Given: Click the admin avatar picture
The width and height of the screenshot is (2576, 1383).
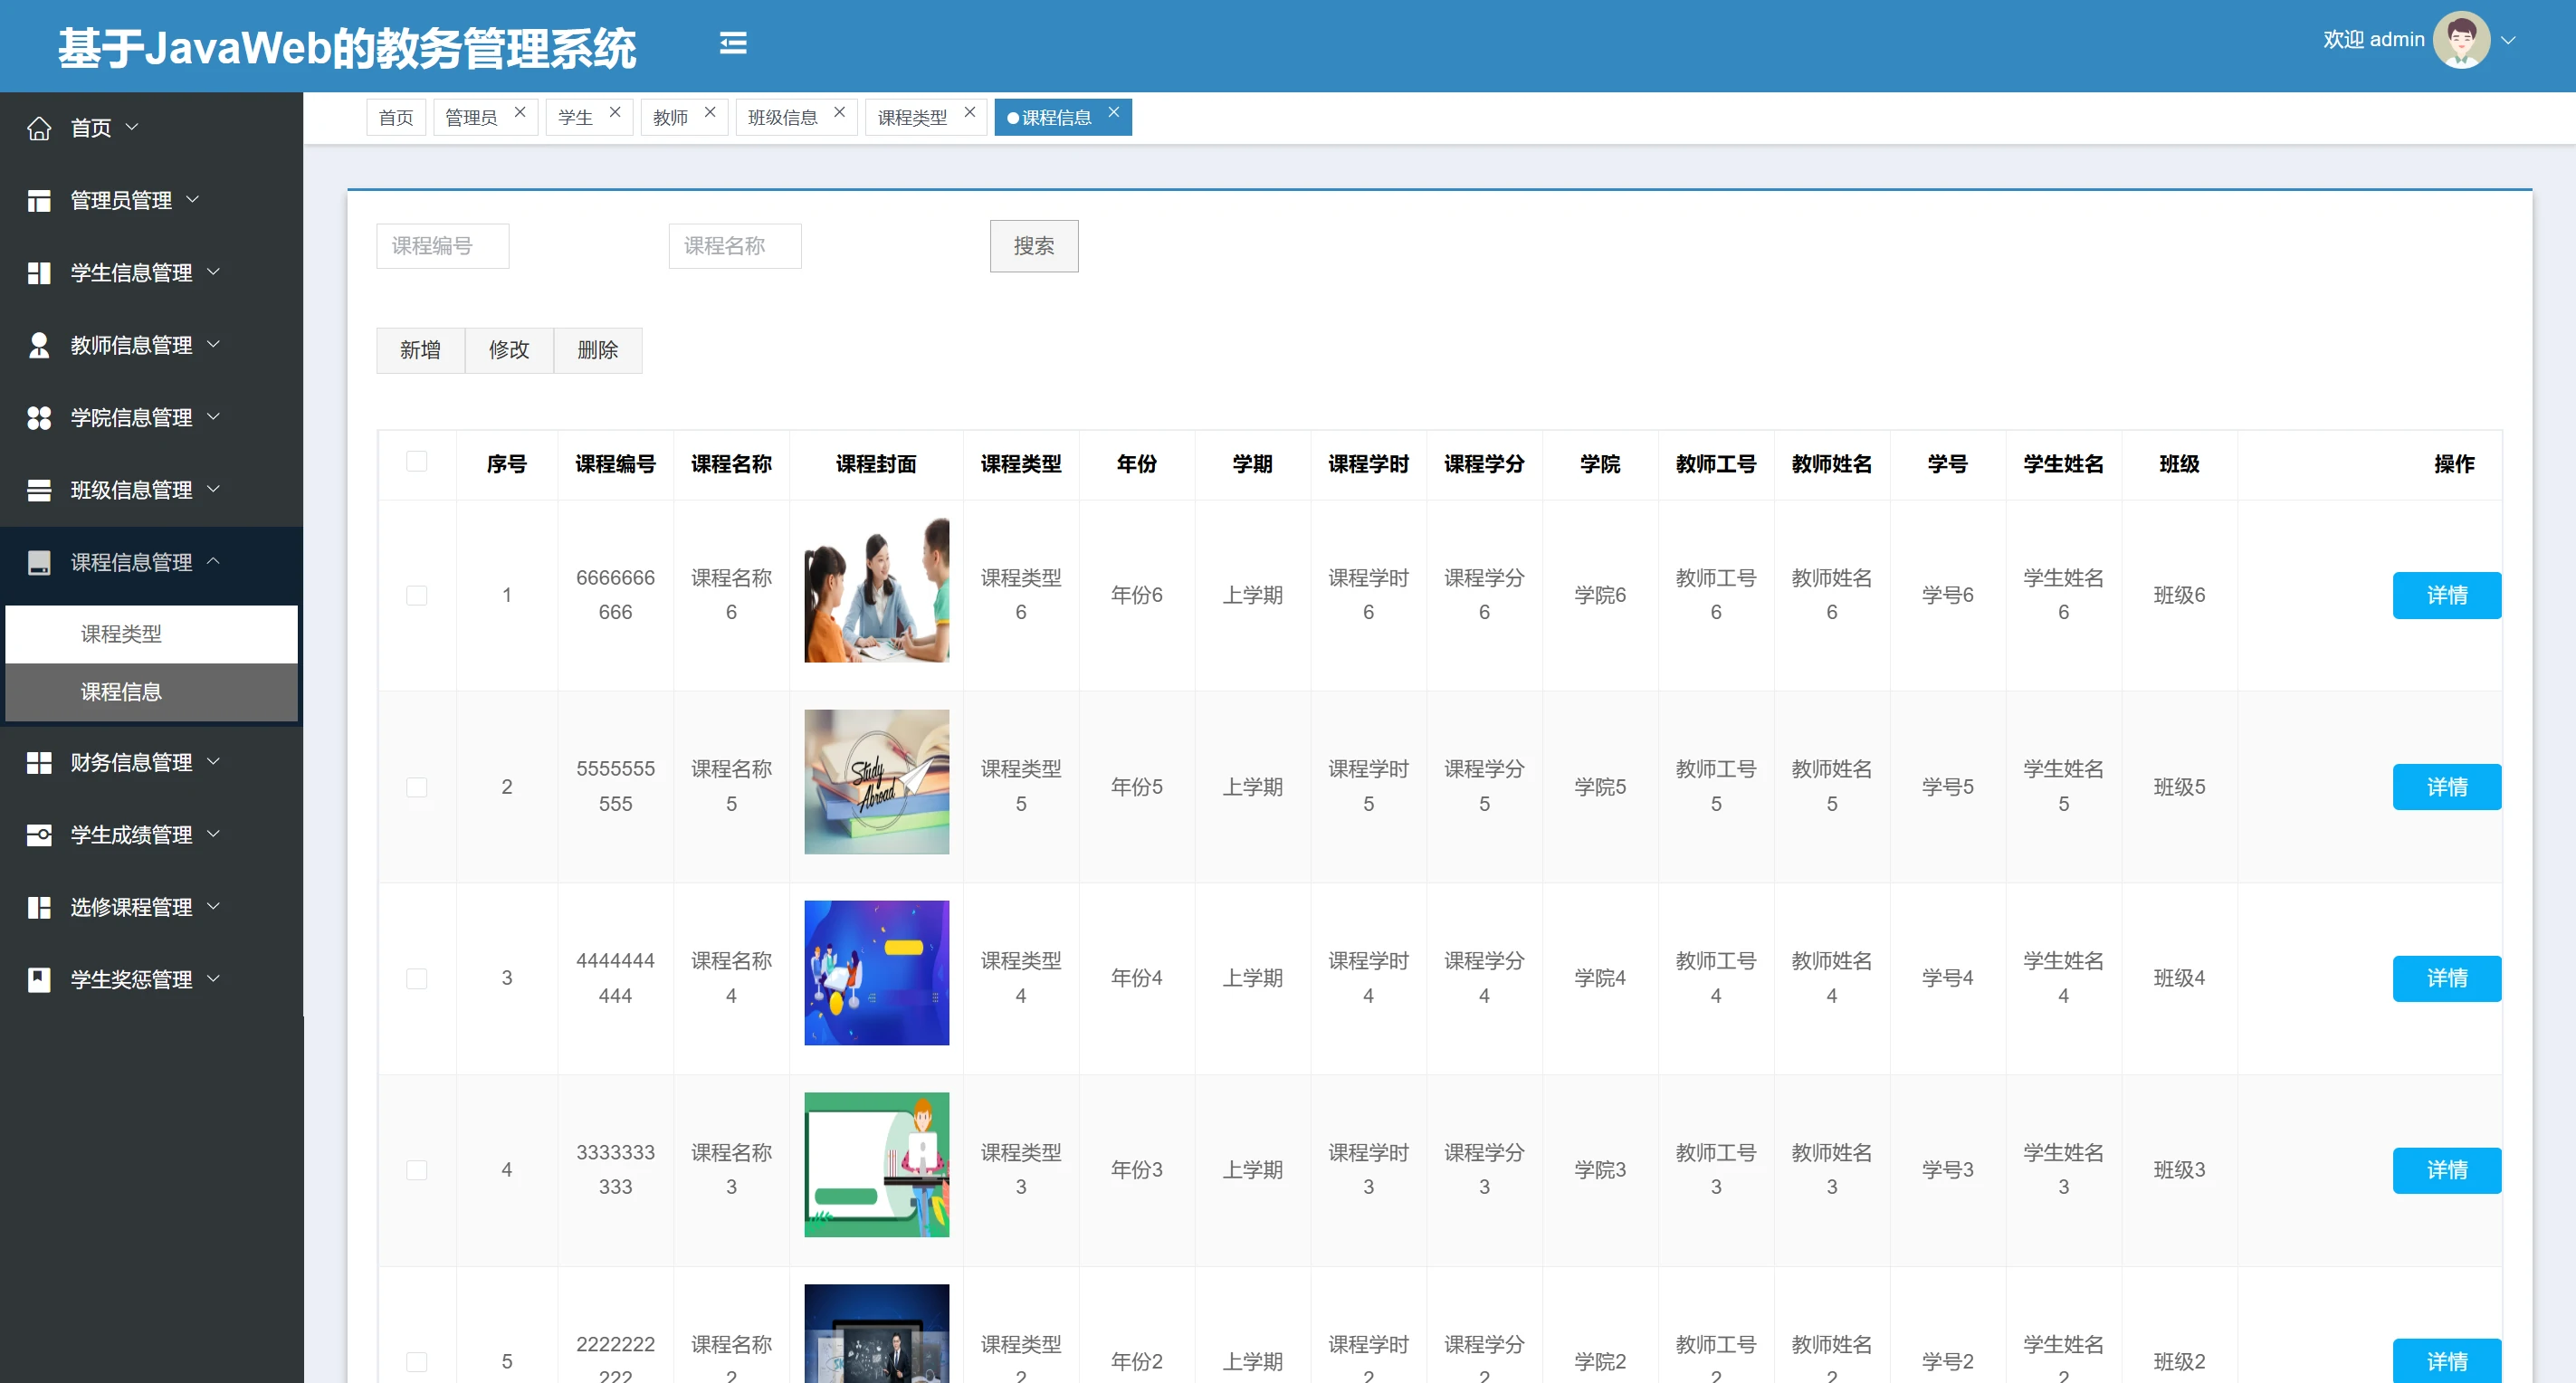Looking at the screenshot, I should pyautogui.click(x=2461, y=40).
